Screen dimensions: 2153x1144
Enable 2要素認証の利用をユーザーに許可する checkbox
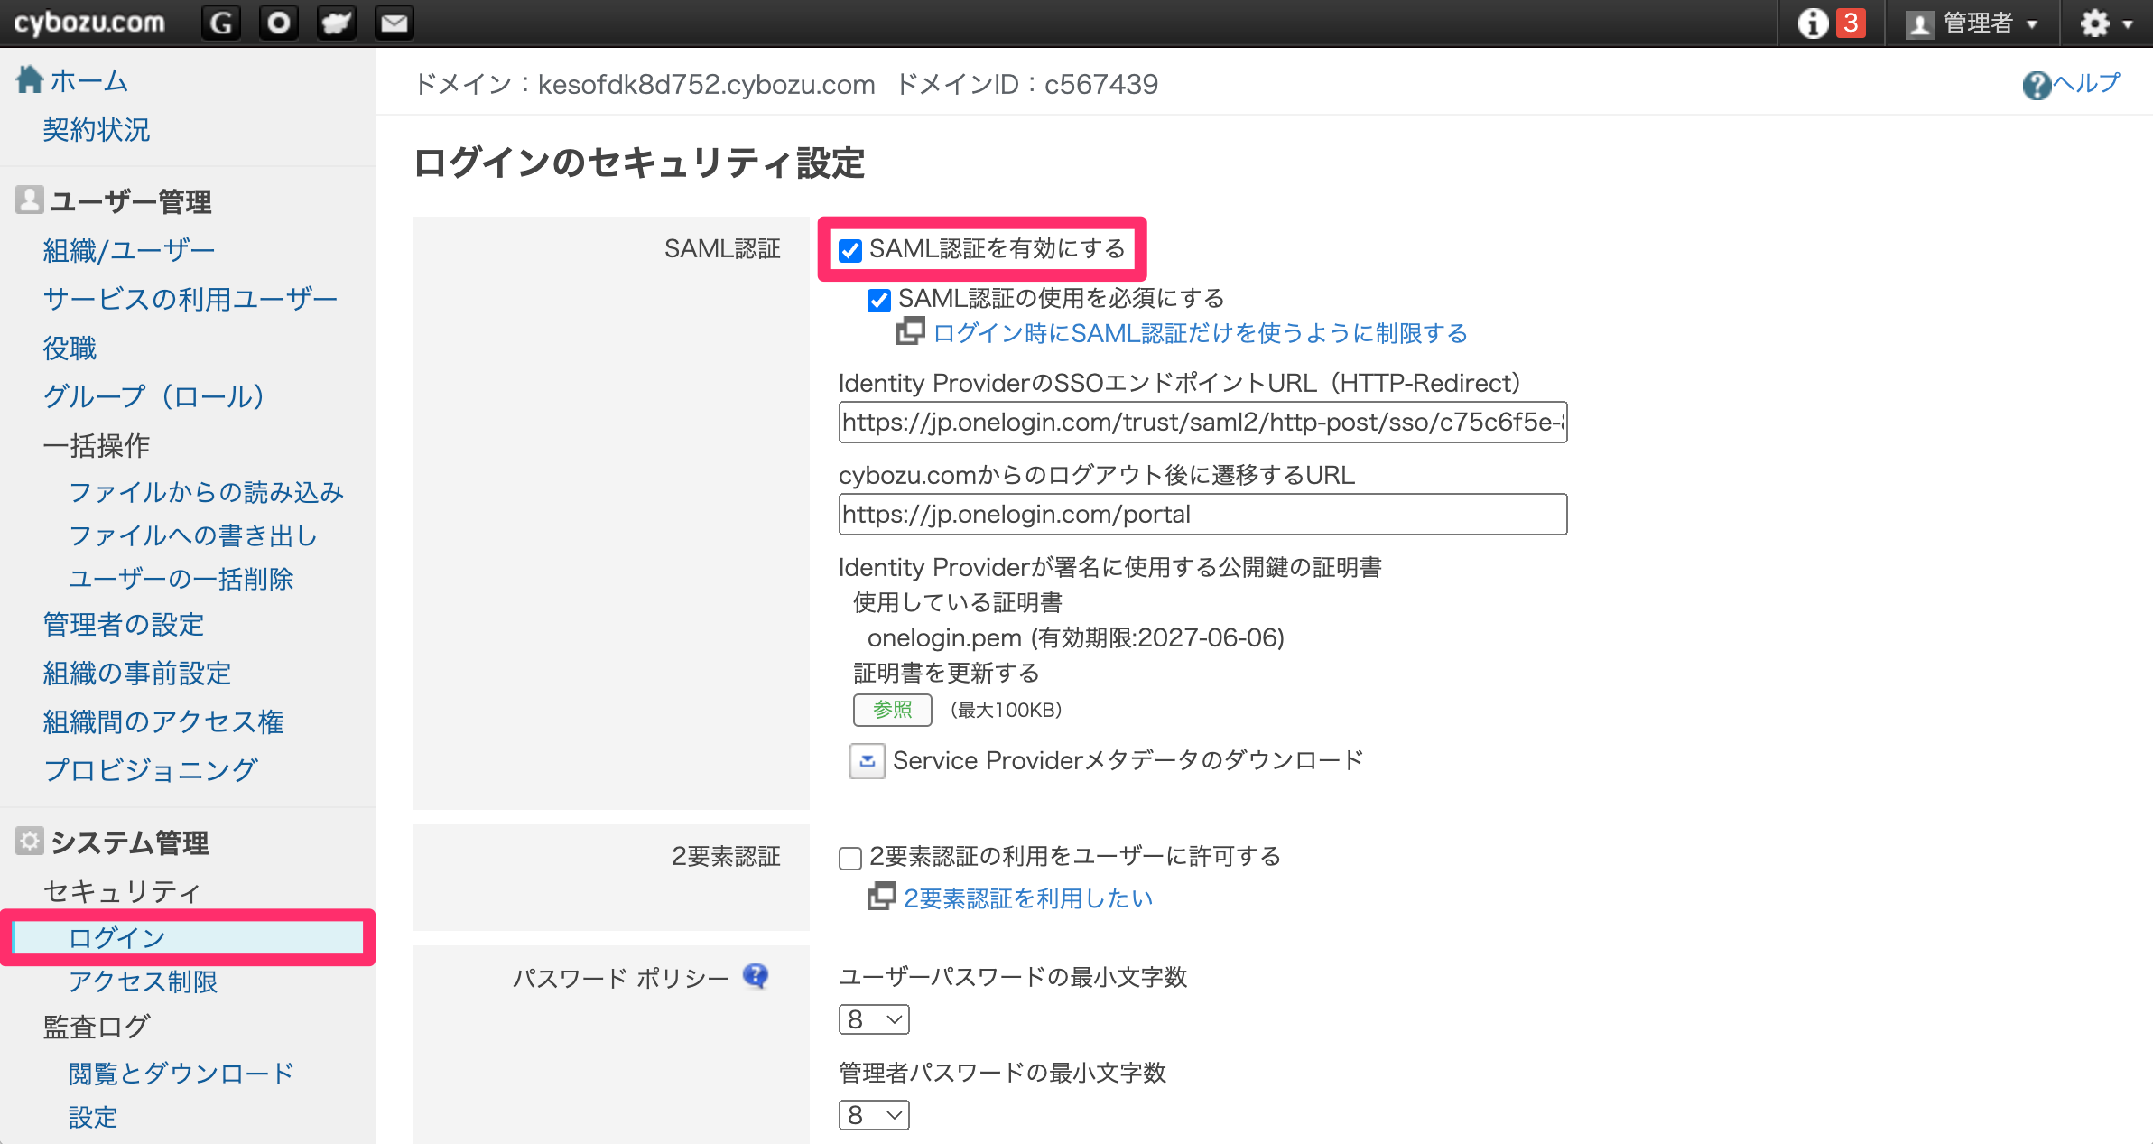click(x=850, y=858)
